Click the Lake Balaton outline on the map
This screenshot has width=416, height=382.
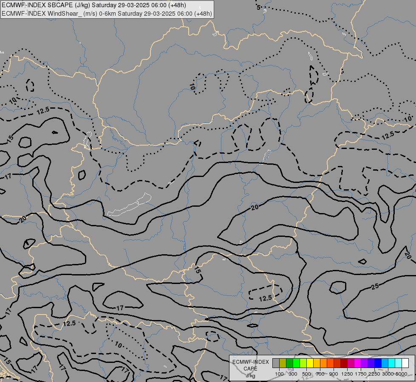[130, 205]
